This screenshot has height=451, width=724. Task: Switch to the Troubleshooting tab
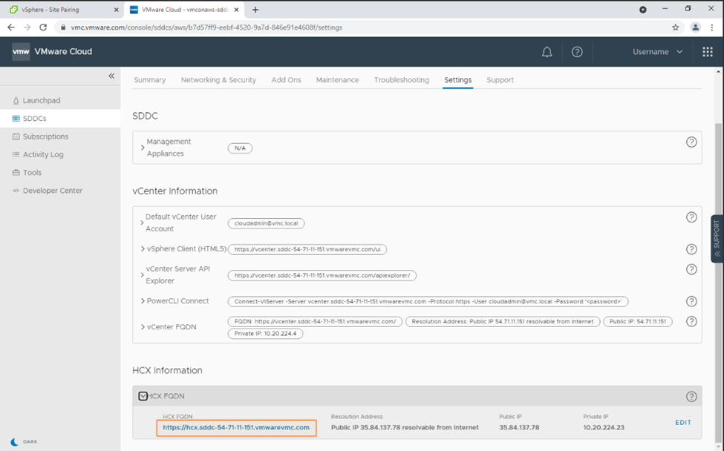[401, 80]
